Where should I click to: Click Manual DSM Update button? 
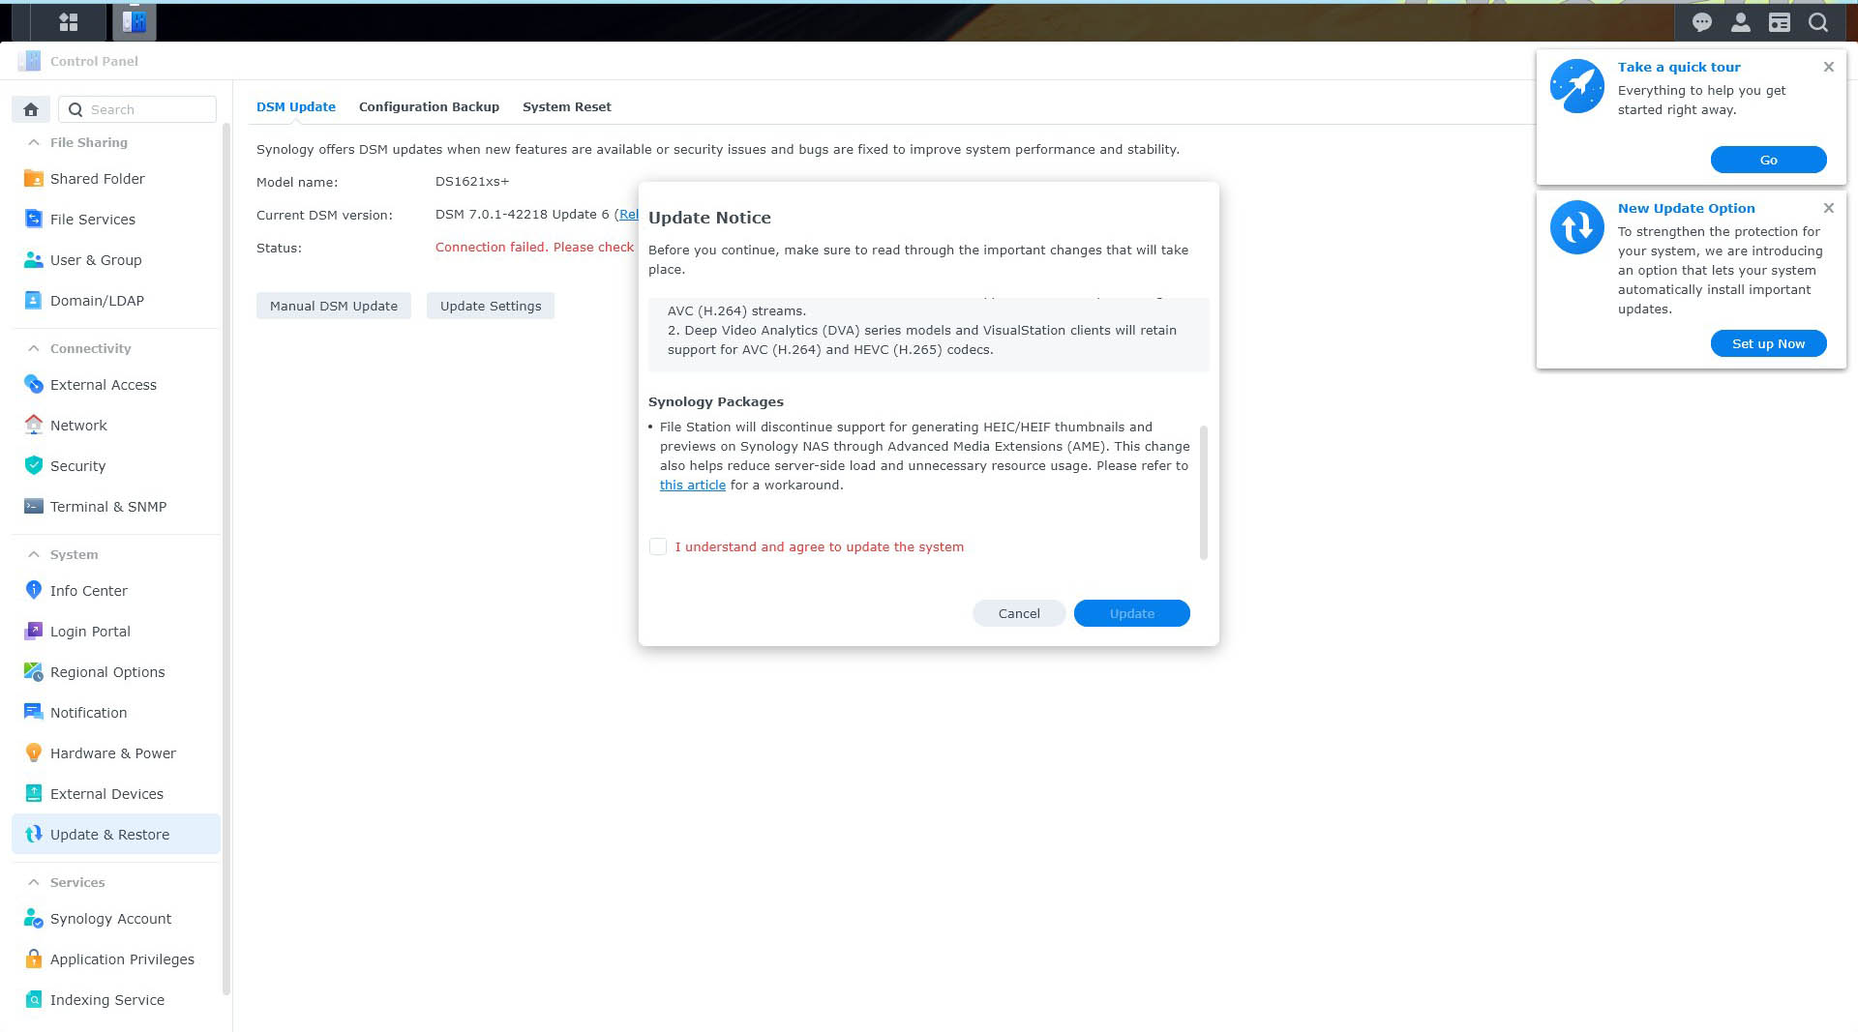(x=334, y=306)
